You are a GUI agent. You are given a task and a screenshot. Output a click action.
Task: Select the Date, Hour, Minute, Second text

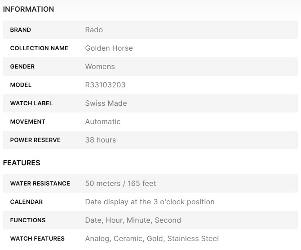click(x=133, y=220)
